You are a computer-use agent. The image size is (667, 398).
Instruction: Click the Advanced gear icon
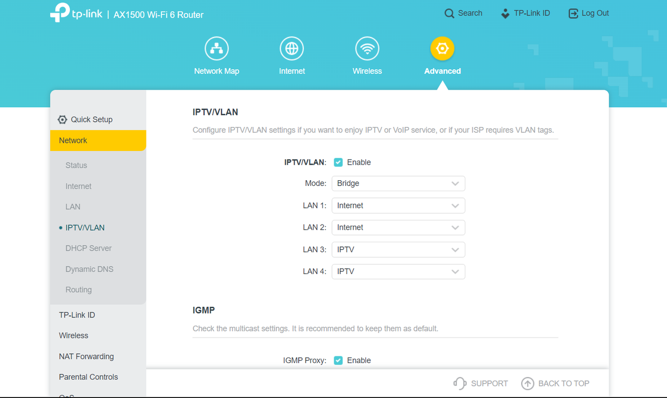point(442,48)
